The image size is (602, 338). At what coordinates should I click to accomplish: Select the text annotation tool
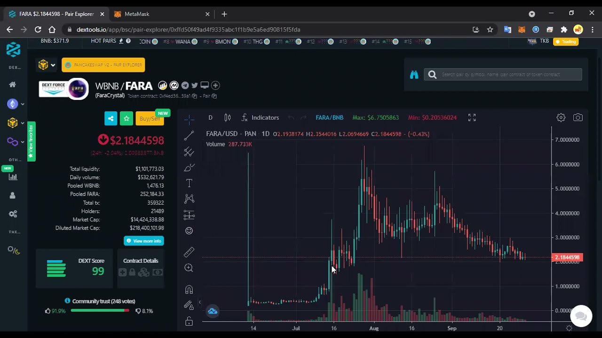tap(189, 183)
